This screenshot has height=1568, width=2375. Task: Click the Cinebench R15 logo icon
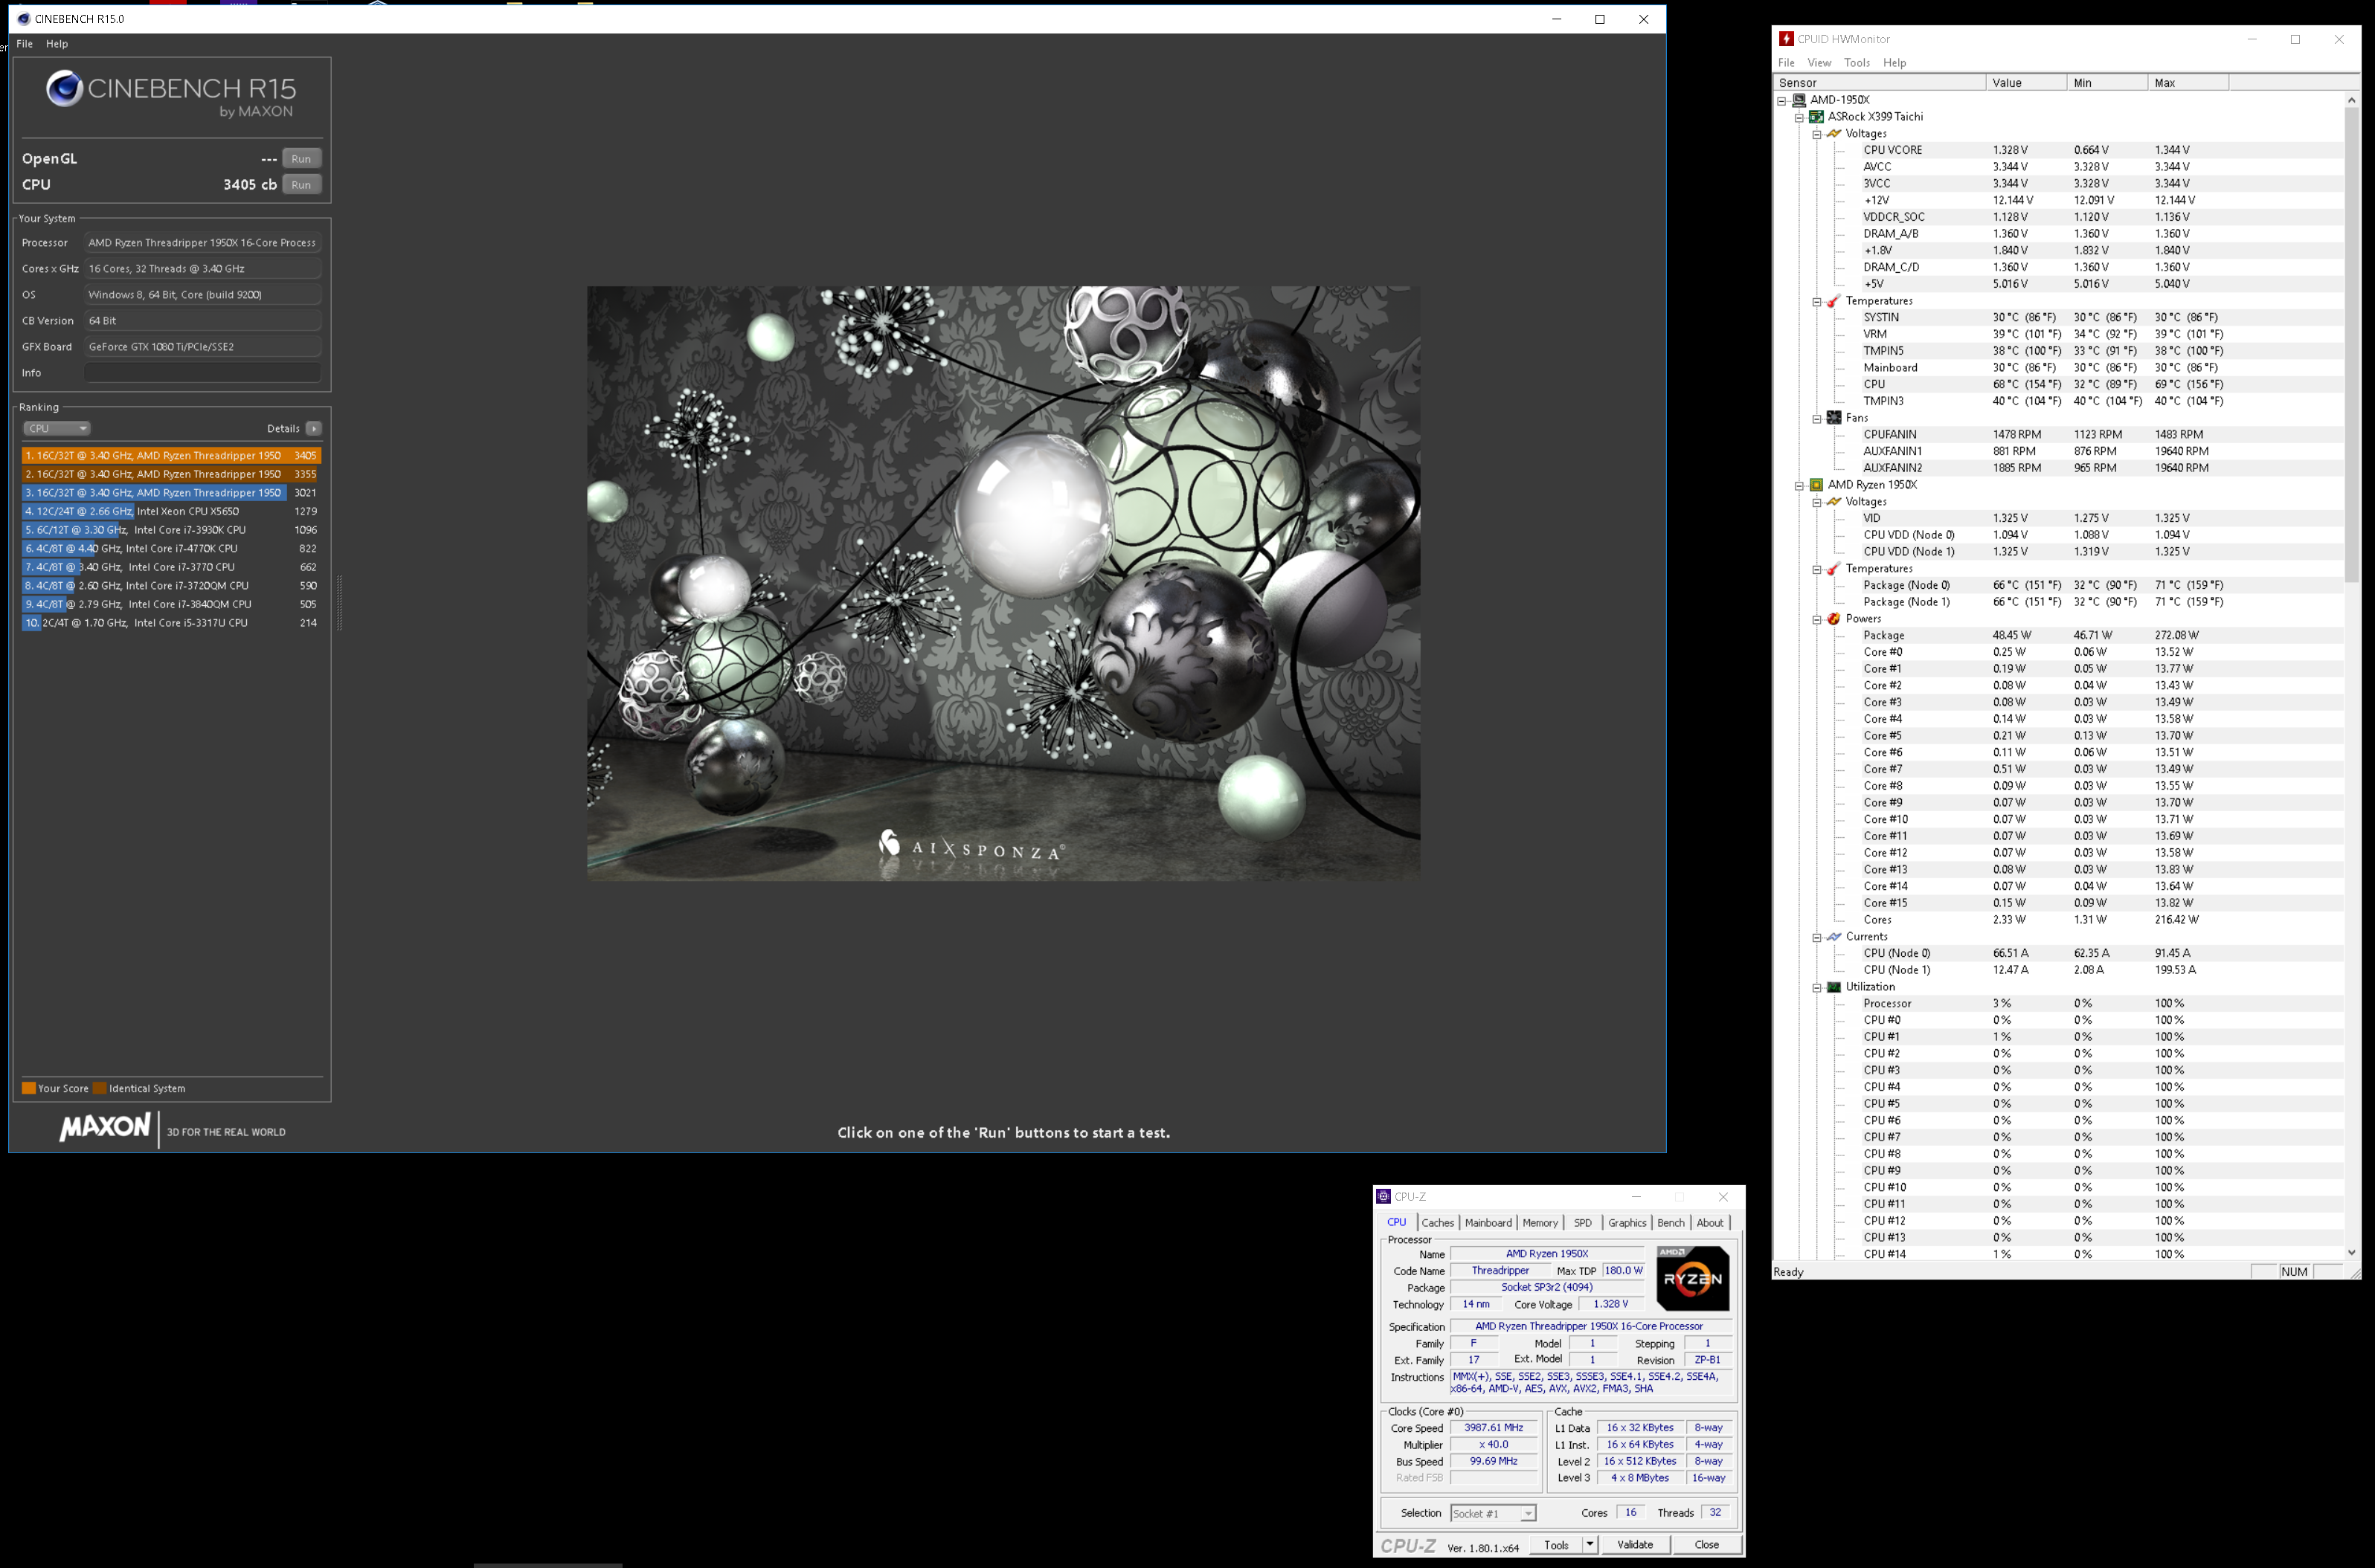65,89
